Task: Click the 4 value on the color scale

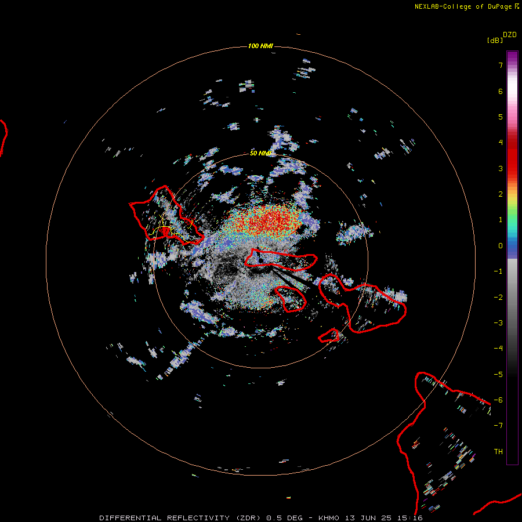Action: tap(501, 143)
